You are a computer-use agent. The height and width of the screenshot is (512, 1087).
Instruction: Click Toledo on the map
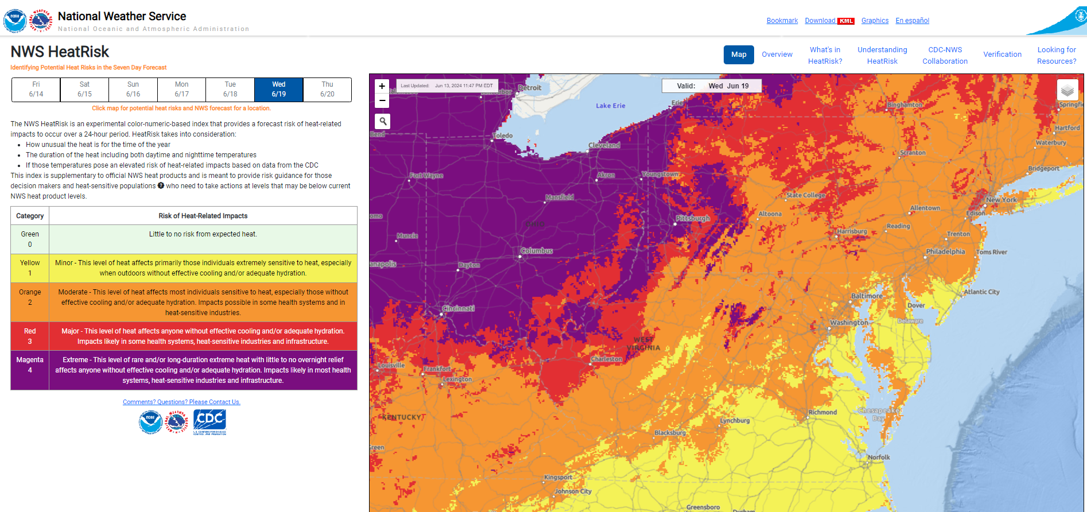pyautogui.click(x=502, y=135)
